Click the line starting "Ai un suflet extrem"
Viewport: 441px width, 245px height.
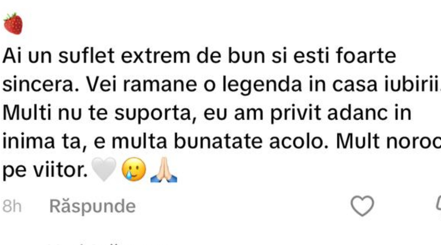click(200, 57)
